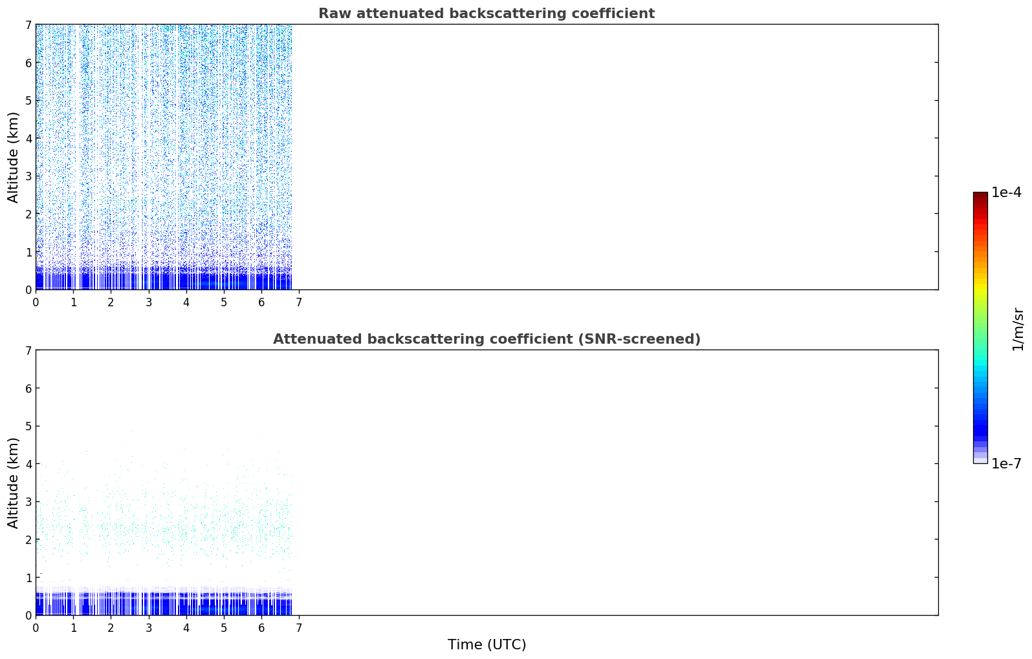1032x659 pixels.
Task: Click the SNR-screened low-altitude blue layer
Action: (x=164, y=602)
